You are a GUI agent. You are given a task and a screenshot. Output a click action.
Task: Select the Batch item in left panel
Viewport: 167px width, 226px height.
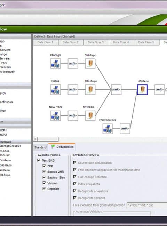(3, 93)
